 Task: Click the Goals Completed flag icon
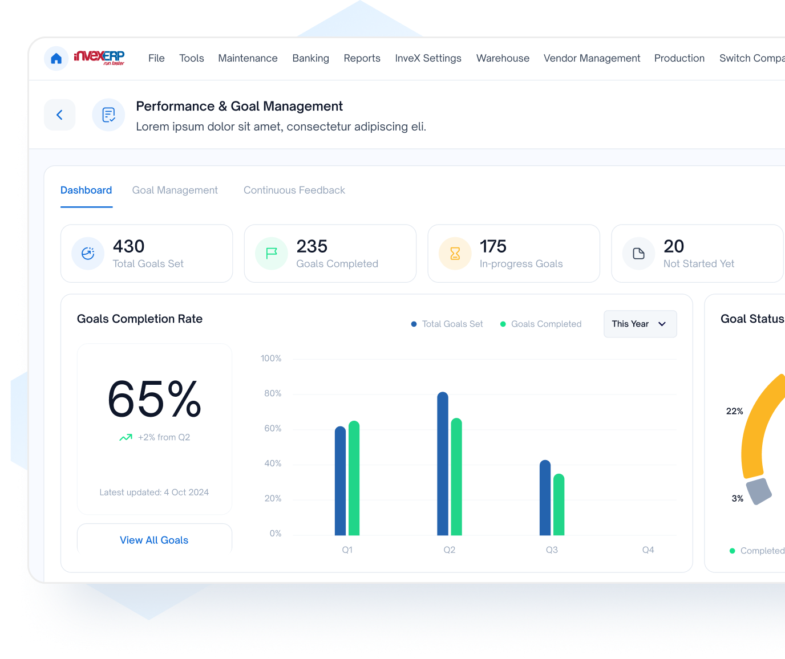(272, 254)
